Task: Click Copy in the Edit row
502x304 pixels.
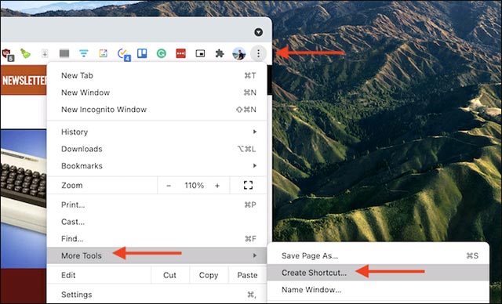Action: [209, 275]
